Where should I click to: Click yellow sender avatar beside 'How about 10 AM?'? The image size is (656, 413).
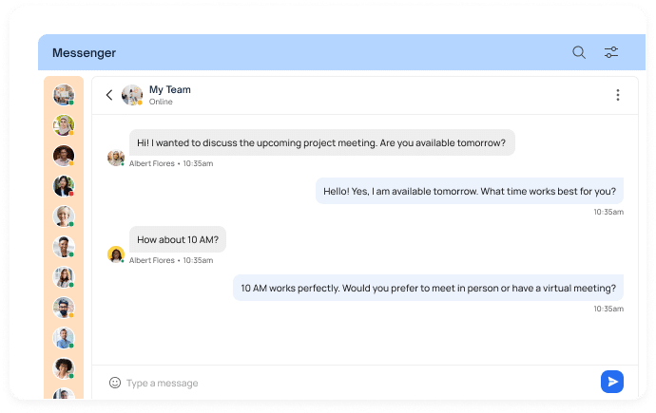(x=116, y=254)
